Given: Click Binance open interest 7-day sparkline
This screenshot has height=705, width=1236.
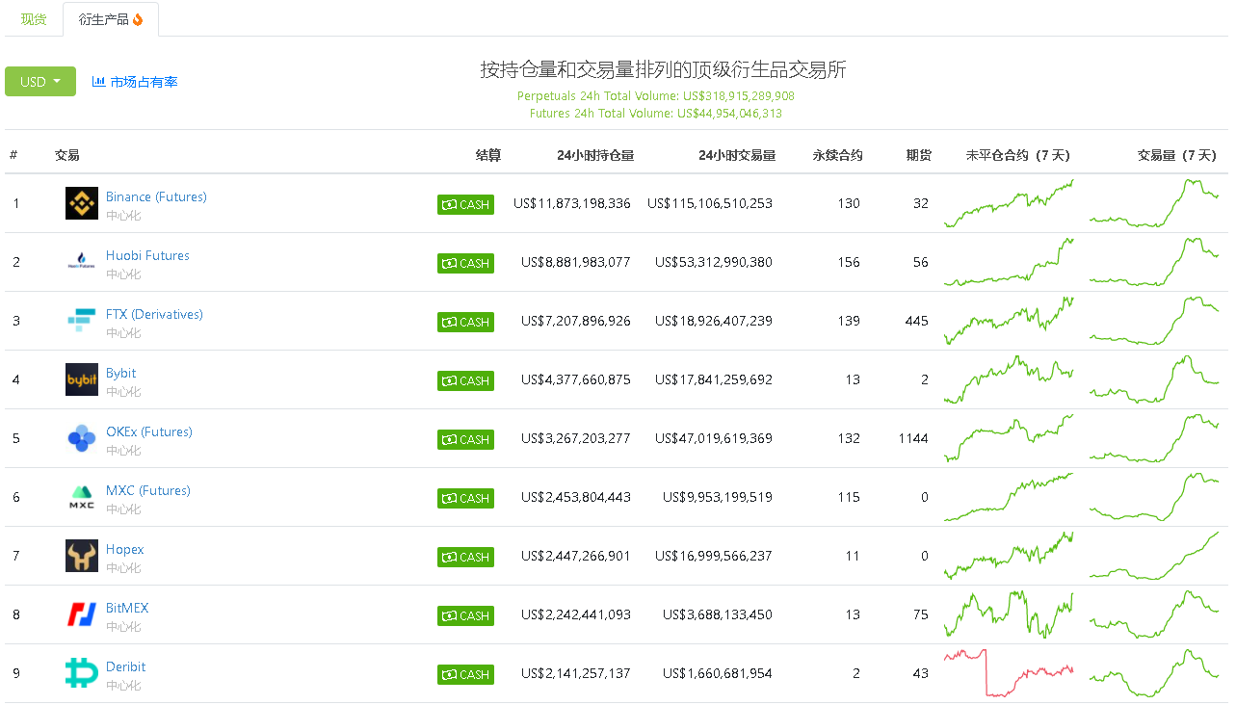Looking at the screenshot, I should click(x=1009, y=203).
